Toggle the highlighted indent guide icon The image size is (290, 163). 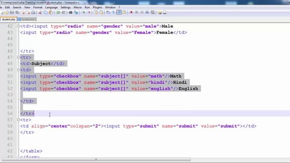tap(119, 12)
